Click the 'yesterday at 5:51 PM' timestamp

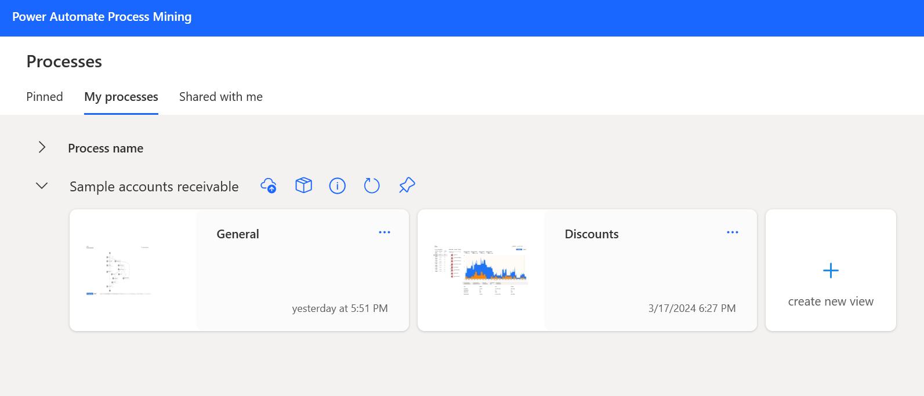click(x=340, y=308)
